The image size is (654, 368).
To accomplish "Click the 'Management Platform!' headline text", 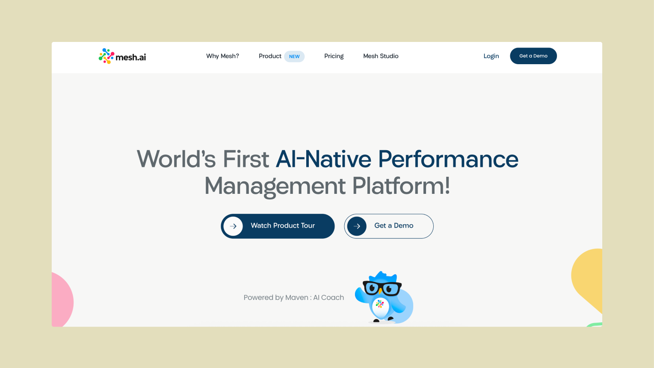I will [x=327, y=186].
